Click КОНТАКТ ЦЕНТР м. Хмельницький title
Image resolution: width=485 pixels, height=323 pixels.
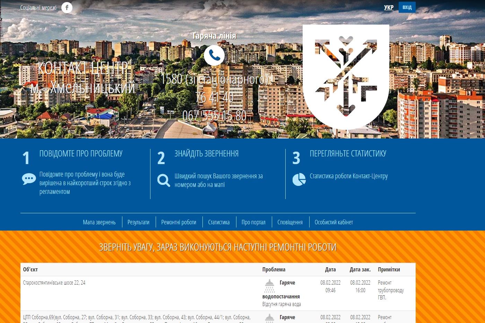[x=83, y=78]
